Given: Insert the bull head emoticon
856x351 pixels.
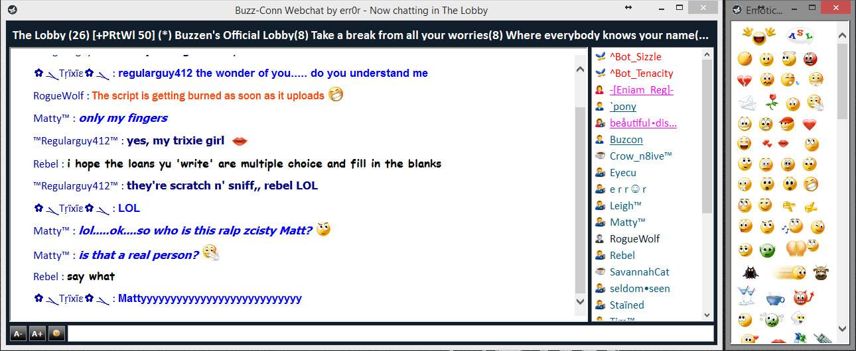Looking at the screenshot, I should coord(821,272).
